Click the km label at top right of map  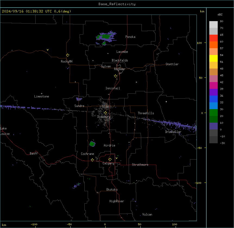tap(202, 11)
